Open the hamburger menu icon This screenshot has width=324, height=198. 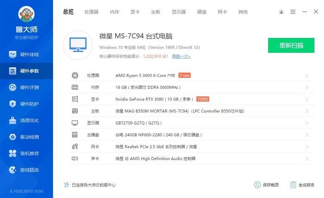tap(293, 12)
